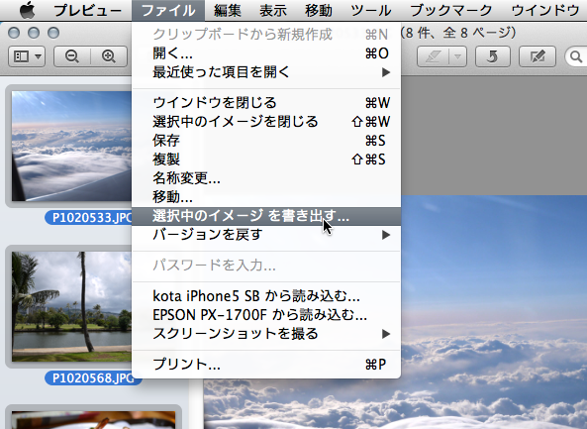The height and width of the screenshot is (429, 587).
Task: Open the 編集 menu
Action: pos(228,10)
